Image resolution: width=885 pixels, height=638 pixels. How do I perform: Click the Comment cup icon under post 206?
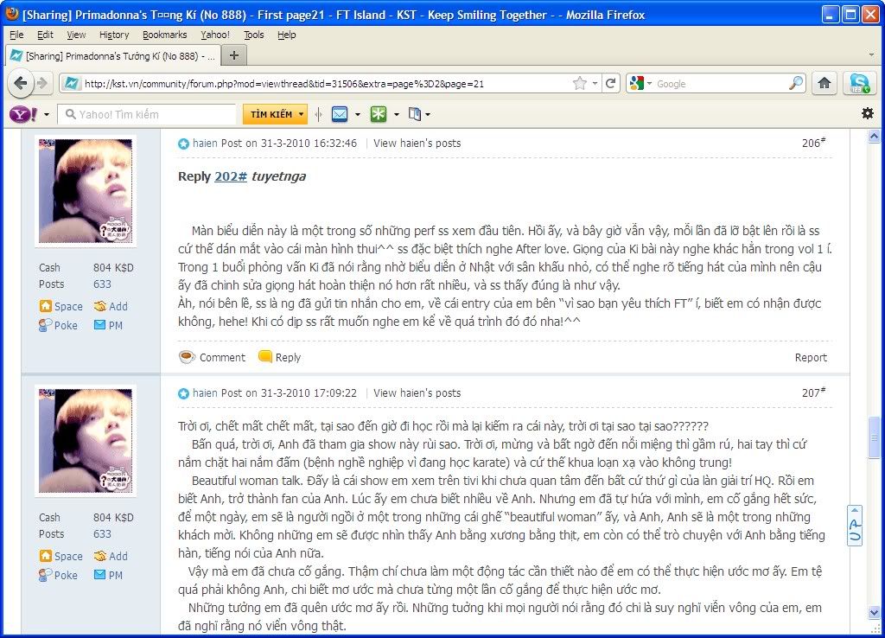coord(187,357)
